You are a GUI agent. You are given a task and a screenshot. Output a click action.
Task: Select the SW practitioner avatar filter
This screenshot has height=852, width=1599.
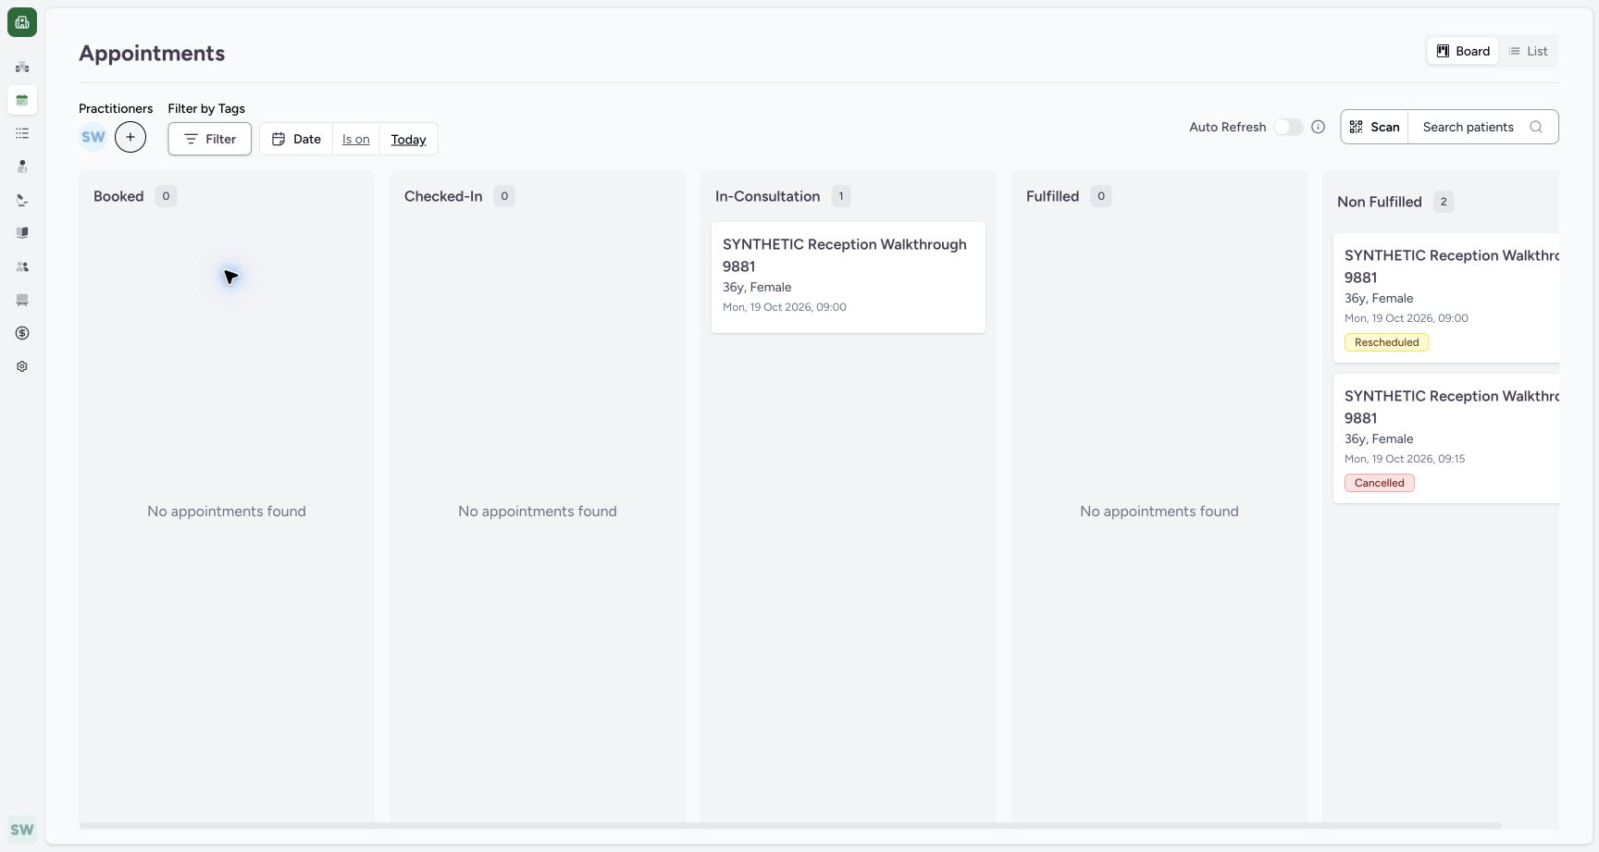(x=93, y=137)
